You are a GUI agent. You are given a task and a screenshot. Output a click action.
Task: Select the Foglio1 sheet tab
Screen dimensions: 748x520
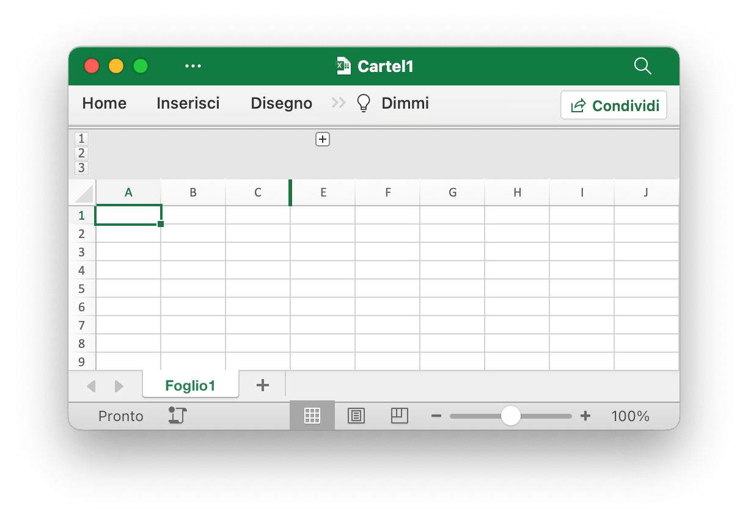pyautogui.click(x=190, y=385)
